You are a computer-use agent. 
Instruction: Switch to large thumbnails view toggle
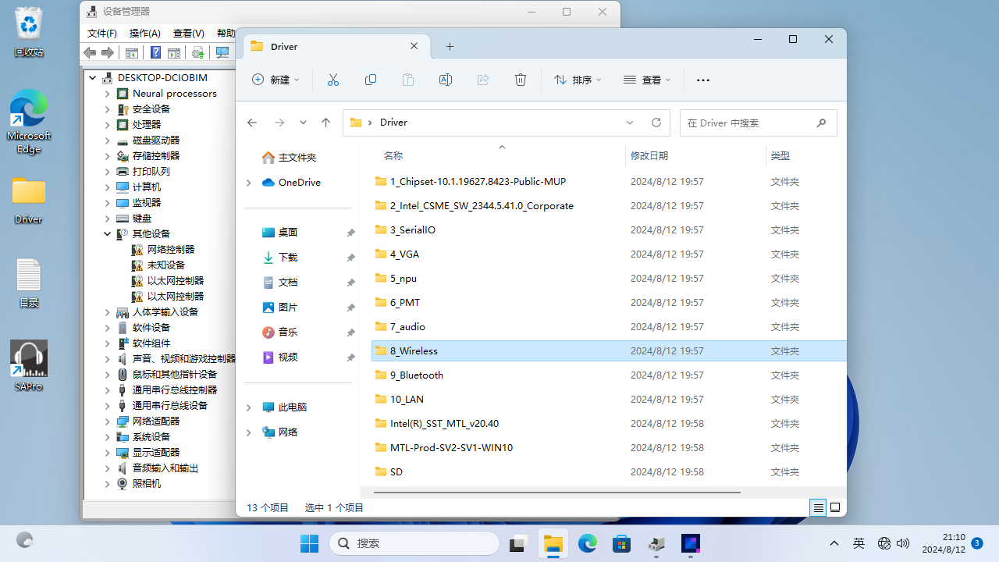(835, 507)
